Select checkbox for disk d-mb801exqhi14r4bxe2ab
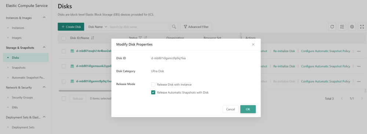This screenshot has height=134, width=367. point(63,51)
